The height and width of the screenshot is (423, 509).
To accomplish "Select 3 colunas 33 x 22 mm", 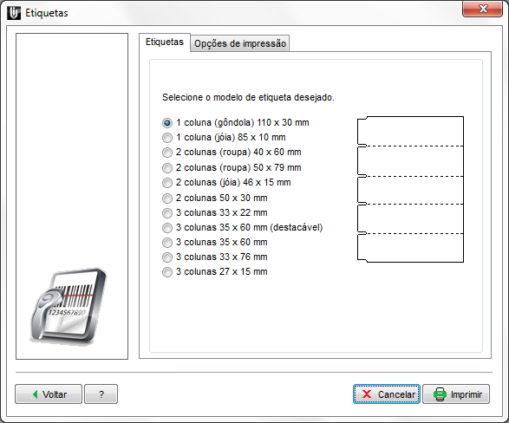I will [214, 212].
